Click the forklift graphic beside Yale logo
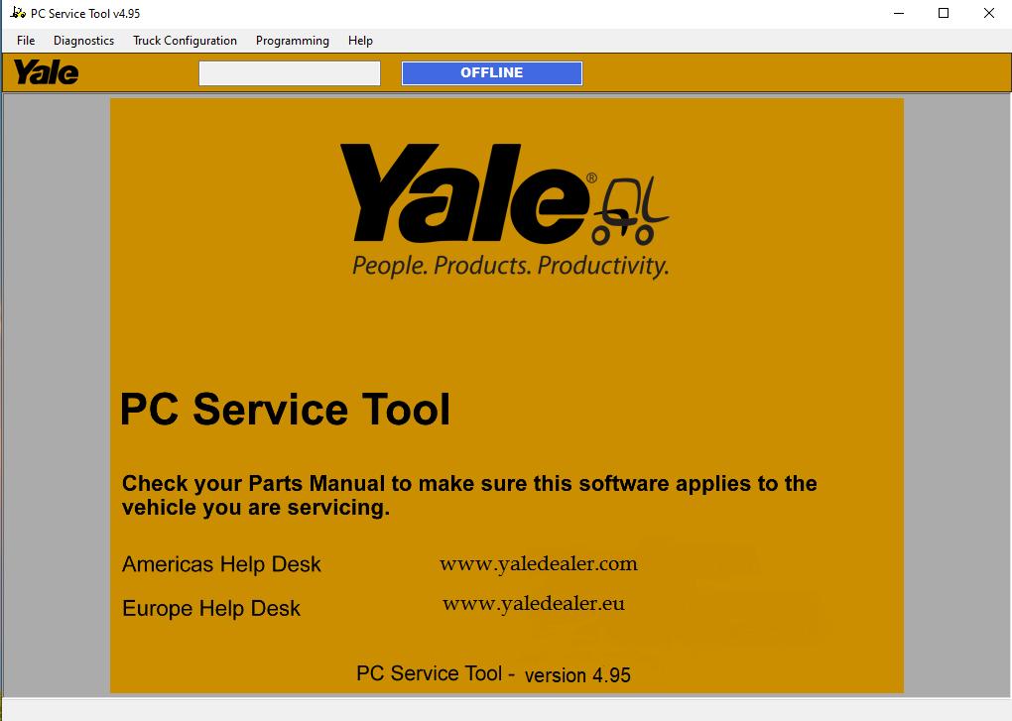The image size is (1012, 721). coord(631,211)
